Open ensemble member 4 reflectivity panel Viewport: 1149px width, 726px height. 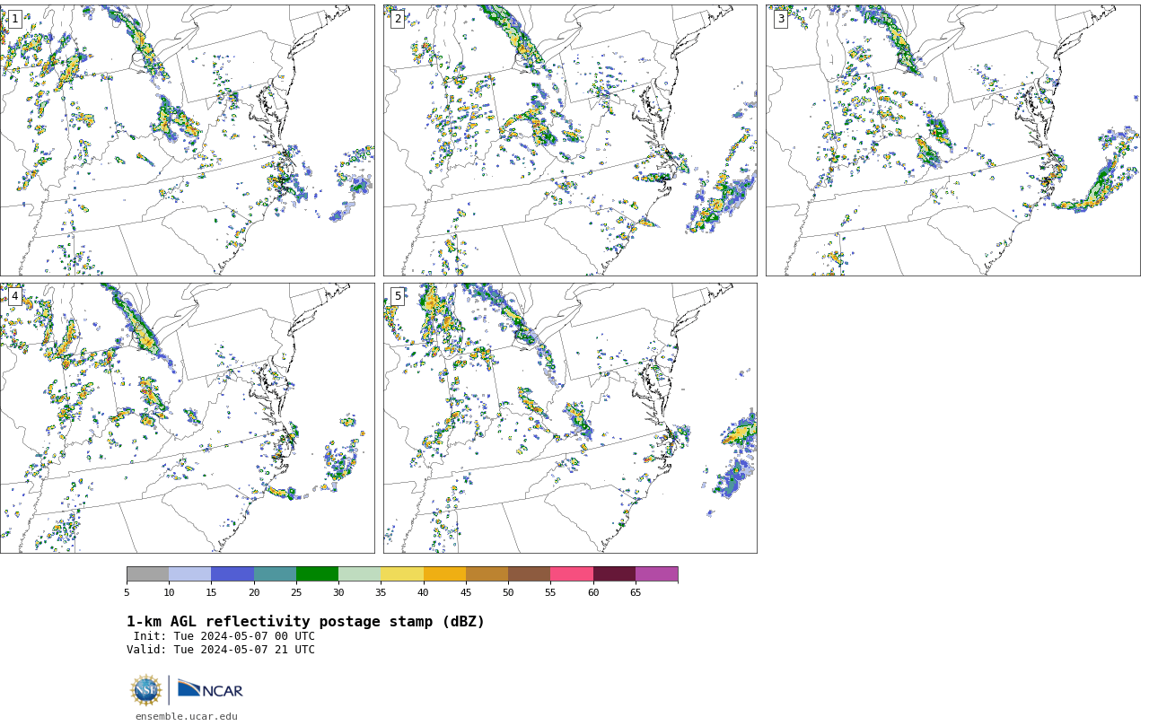187,418
